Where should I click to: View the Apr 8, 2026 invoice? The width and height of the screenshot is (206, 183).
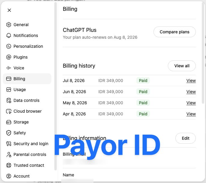(191, 114)
